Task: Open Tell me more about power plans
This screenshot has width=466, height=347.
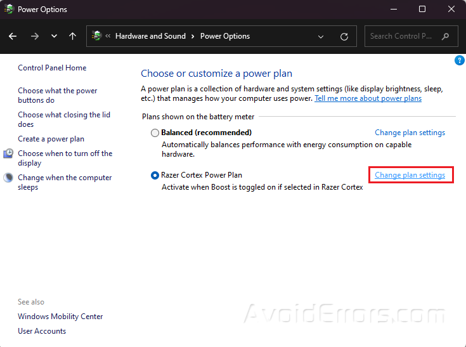Action: (x=368, y=98)
